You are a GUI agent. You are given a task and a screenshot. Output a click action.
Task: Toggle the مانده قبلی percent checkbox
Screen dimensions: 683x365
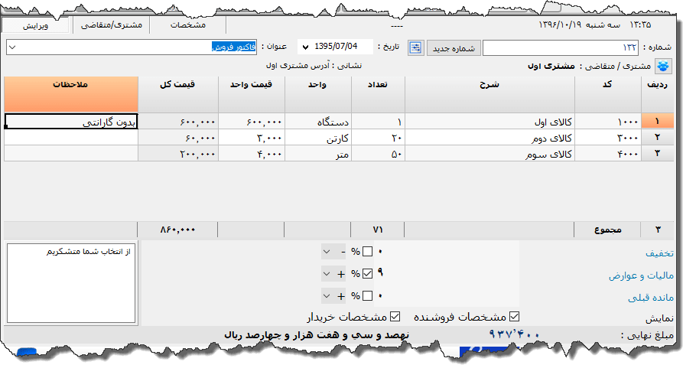(x=367, y=296)
